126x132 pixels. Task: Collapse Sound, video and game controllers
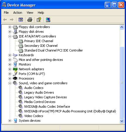(x=10, y=83)
